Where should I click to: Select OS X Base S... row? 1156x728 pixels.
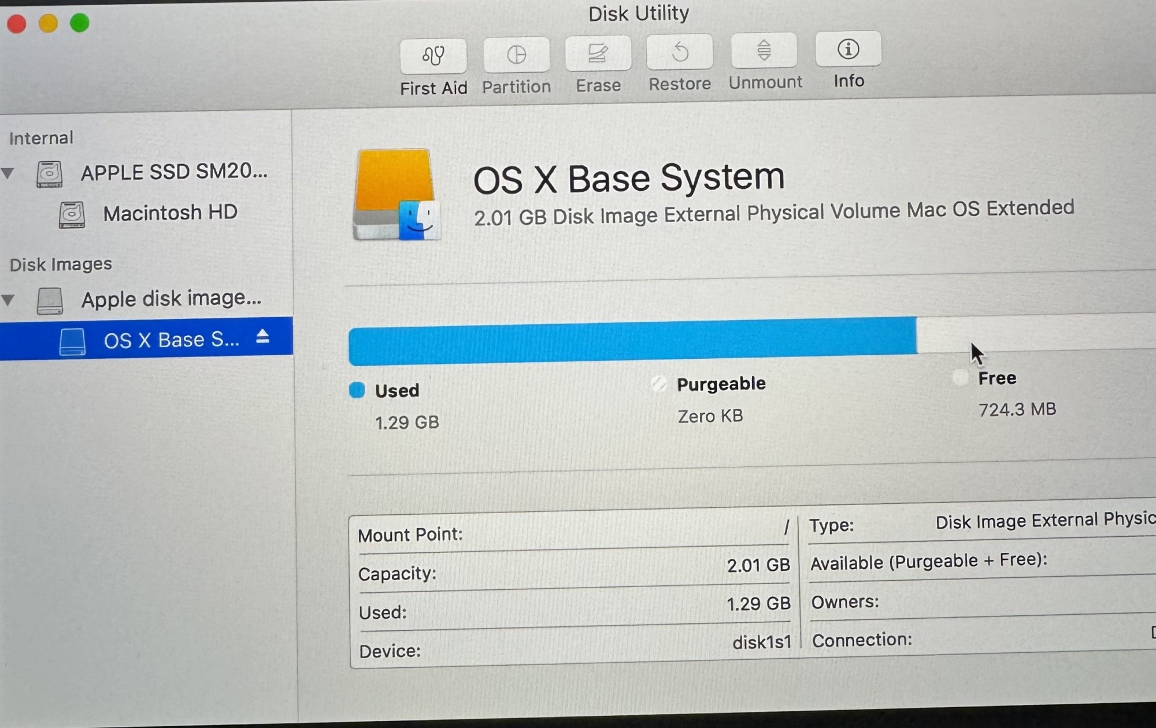click(146, 339)
